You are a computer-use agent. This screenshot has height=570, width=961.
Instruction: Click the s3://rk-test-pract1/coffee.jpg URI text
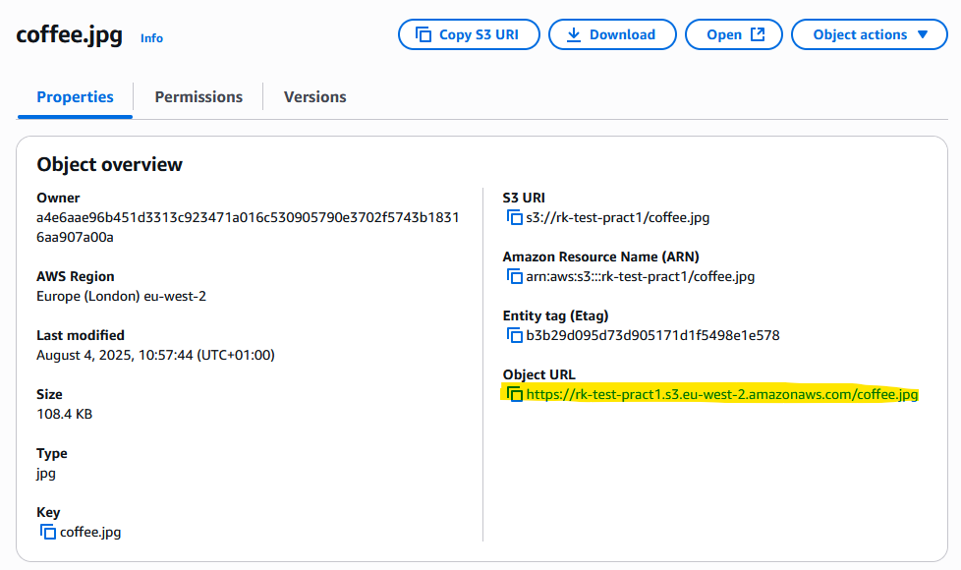pos(618,217)
